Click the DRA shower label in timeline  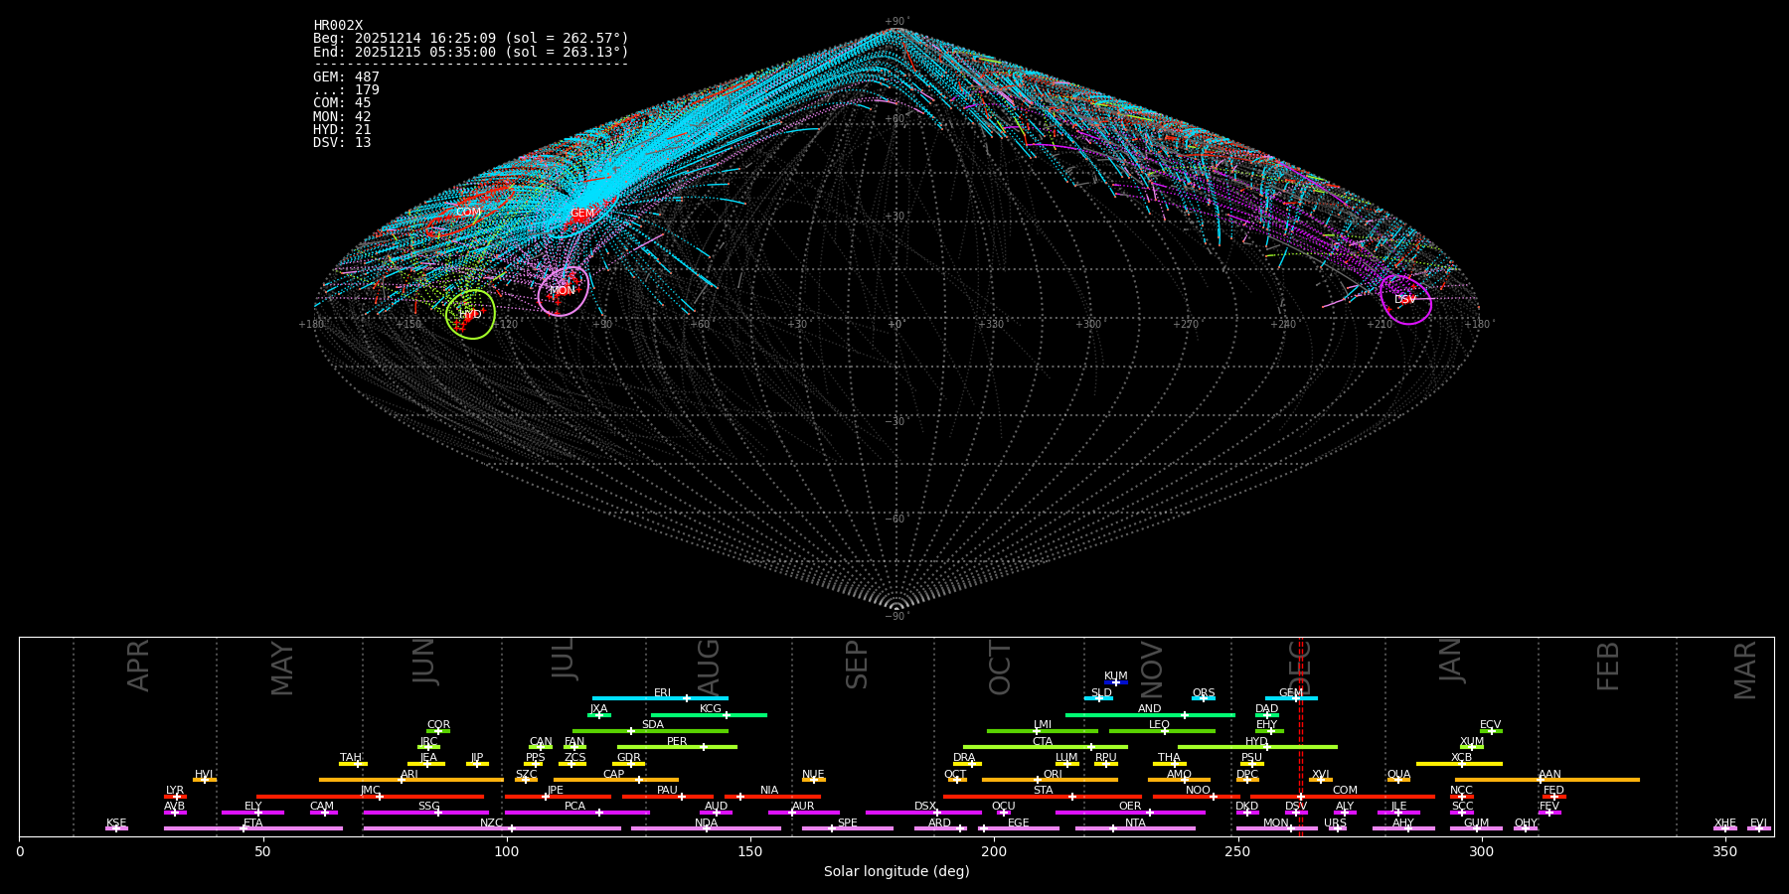[964, 757]
